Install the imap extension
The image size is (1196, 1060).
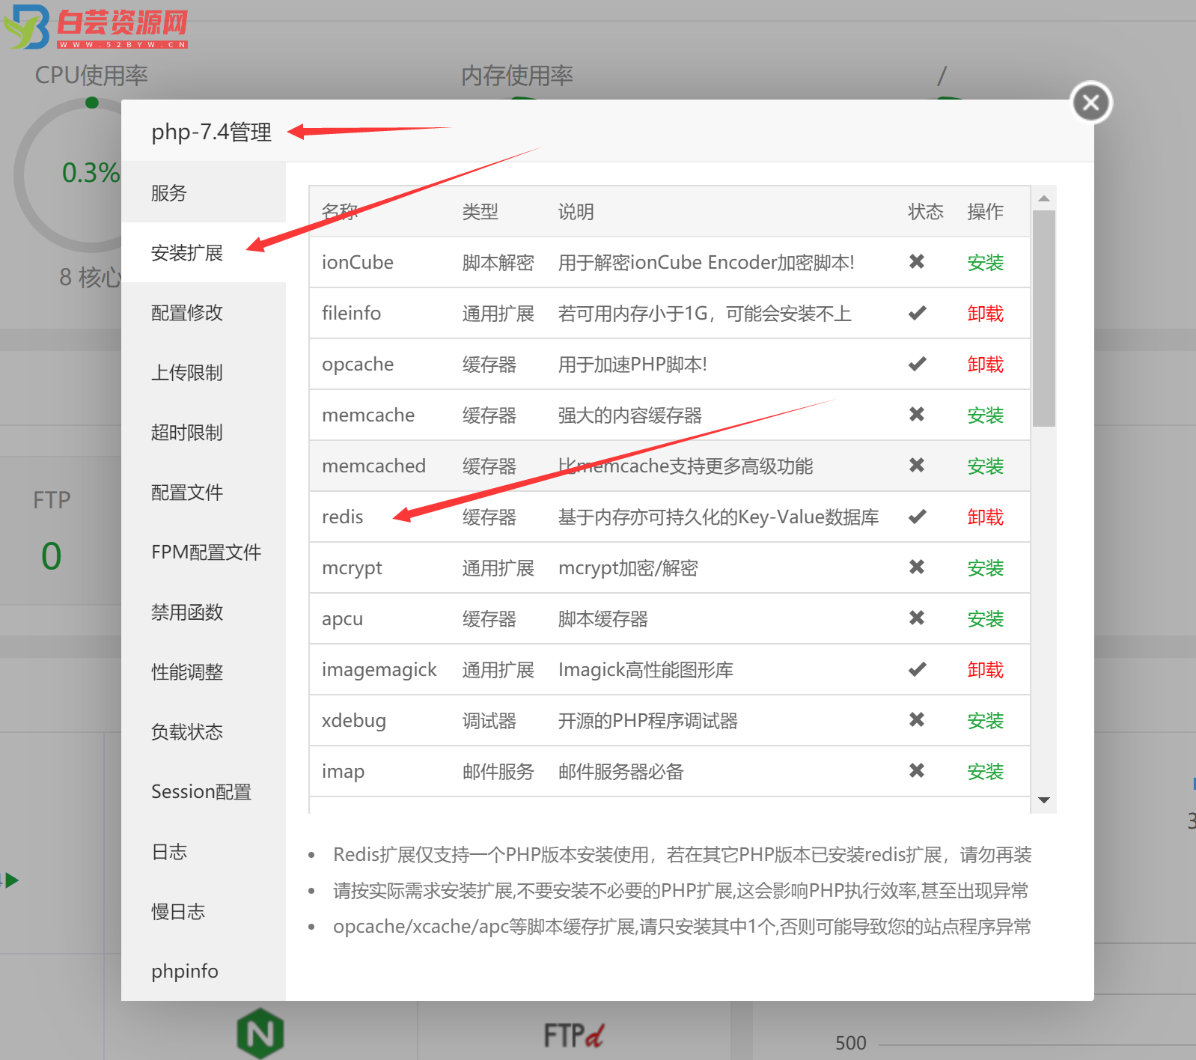point(985,772)
